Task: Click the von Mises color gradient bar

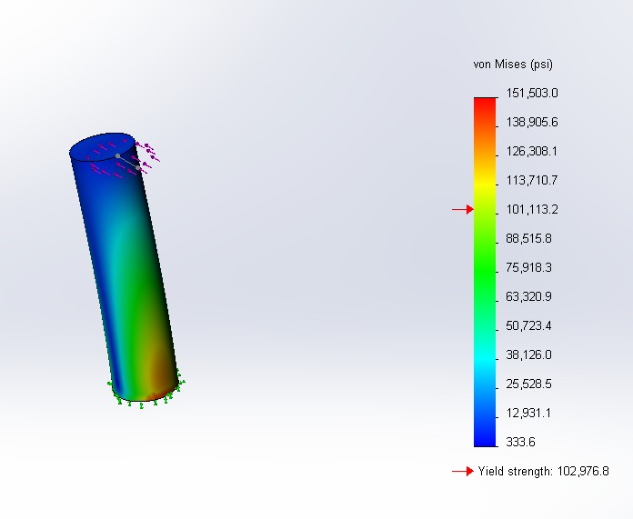Action: tap(485, 272)
